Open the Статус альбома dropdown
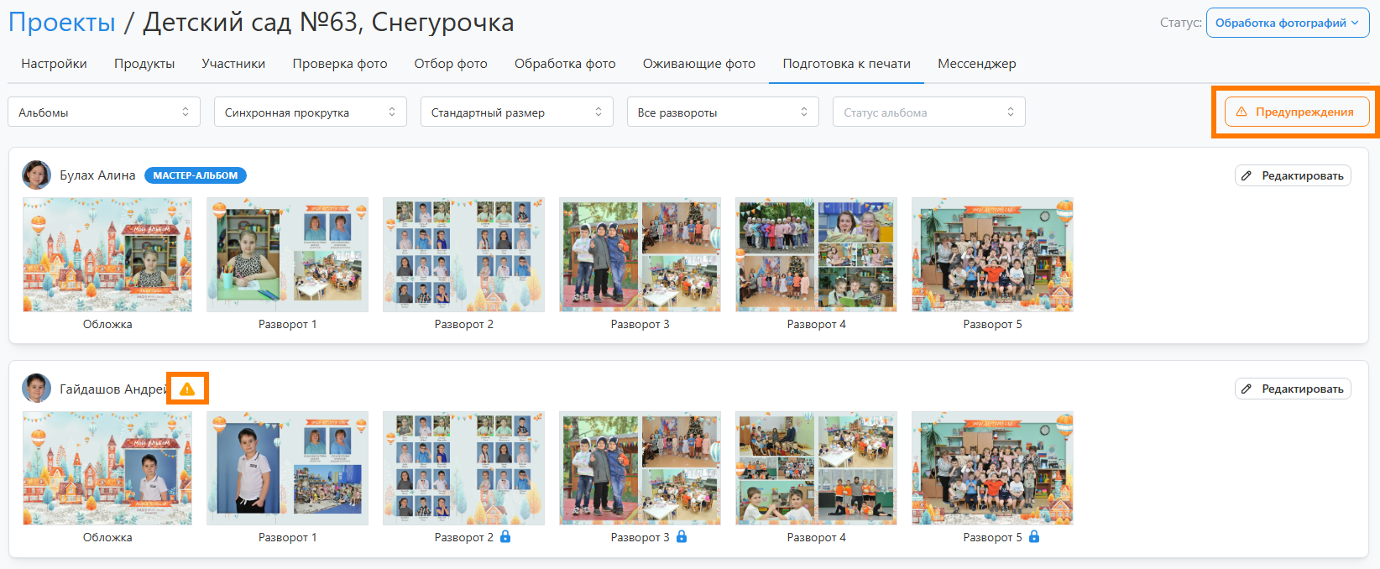1380x569 pixels. click(928, 112)
